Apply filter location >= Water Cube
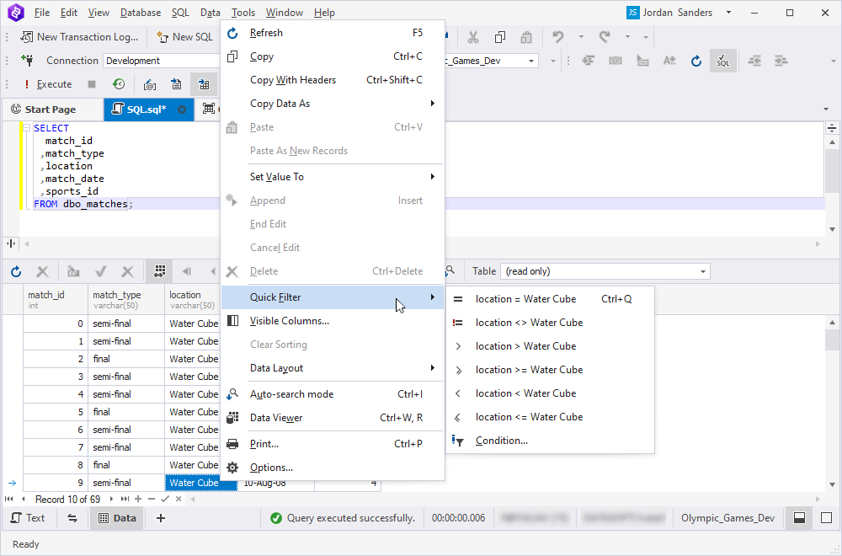 coord(550,370)
